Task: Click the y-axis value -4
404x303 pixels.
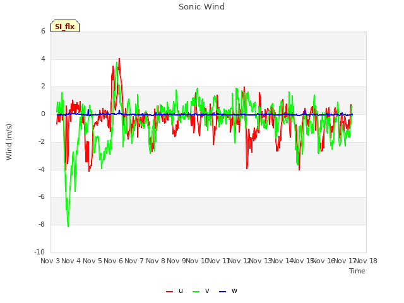Action: pos(42,169)
